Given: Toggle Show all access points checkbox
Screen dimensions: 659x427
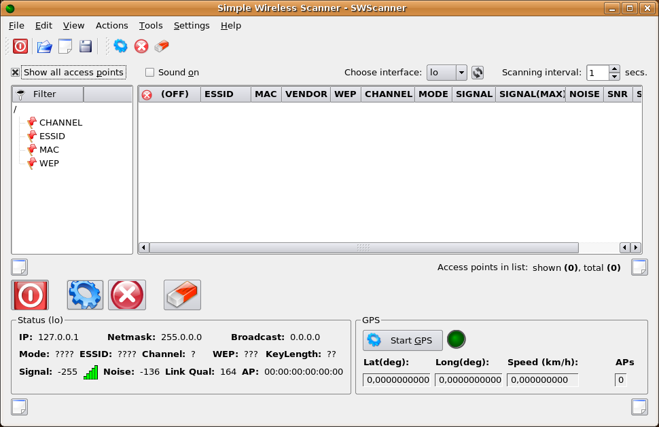Looking at the screenshot, I should tap(15, 72).
